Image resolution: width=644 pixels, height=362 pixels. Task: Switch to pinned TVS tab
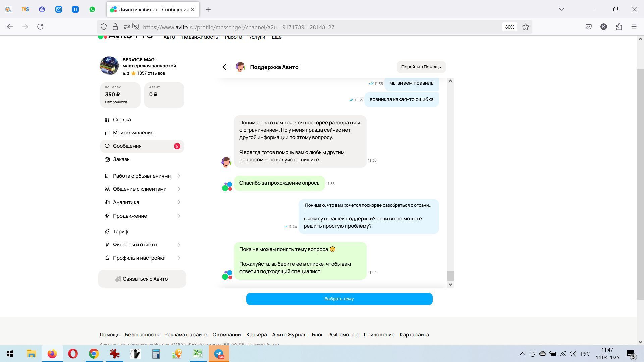point(25,9)
